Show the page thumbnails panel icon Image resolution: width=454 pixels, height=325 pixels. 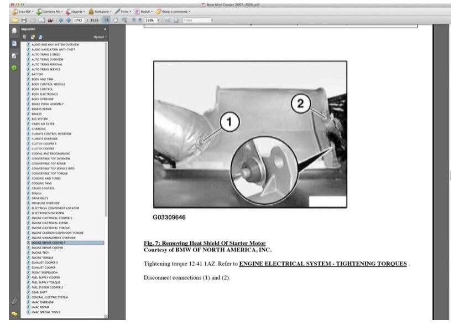(14, 31)
